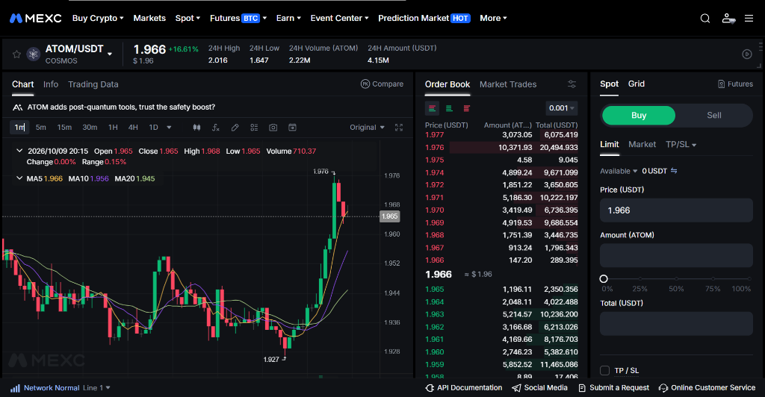Expand the ATOM/USDT pair selector
Image resolution: width=765 pixels, height=397 pixels.
click(110, 54)
